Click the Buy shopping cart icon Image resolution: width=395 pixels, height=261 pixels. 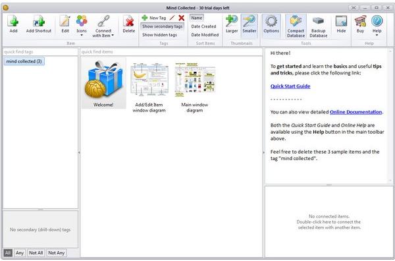(360, 24)
